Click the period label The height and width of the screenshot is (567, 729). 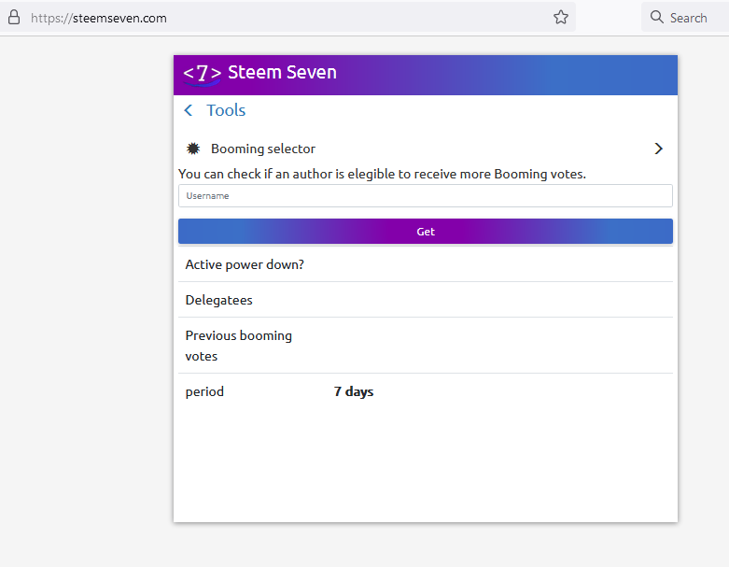coord(204,391)
